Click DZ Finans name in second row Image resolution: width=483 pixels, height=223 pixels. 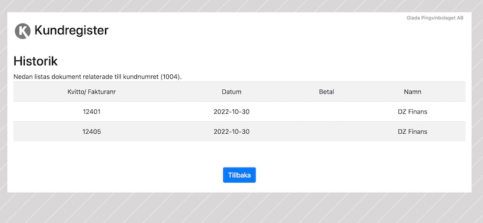[x=412, y=131]
